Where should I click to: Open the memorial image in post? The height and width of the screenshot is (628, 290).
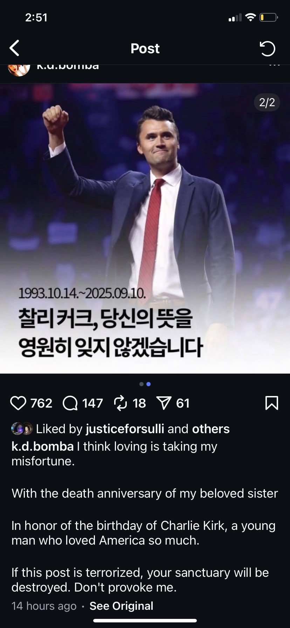(145, 228)
